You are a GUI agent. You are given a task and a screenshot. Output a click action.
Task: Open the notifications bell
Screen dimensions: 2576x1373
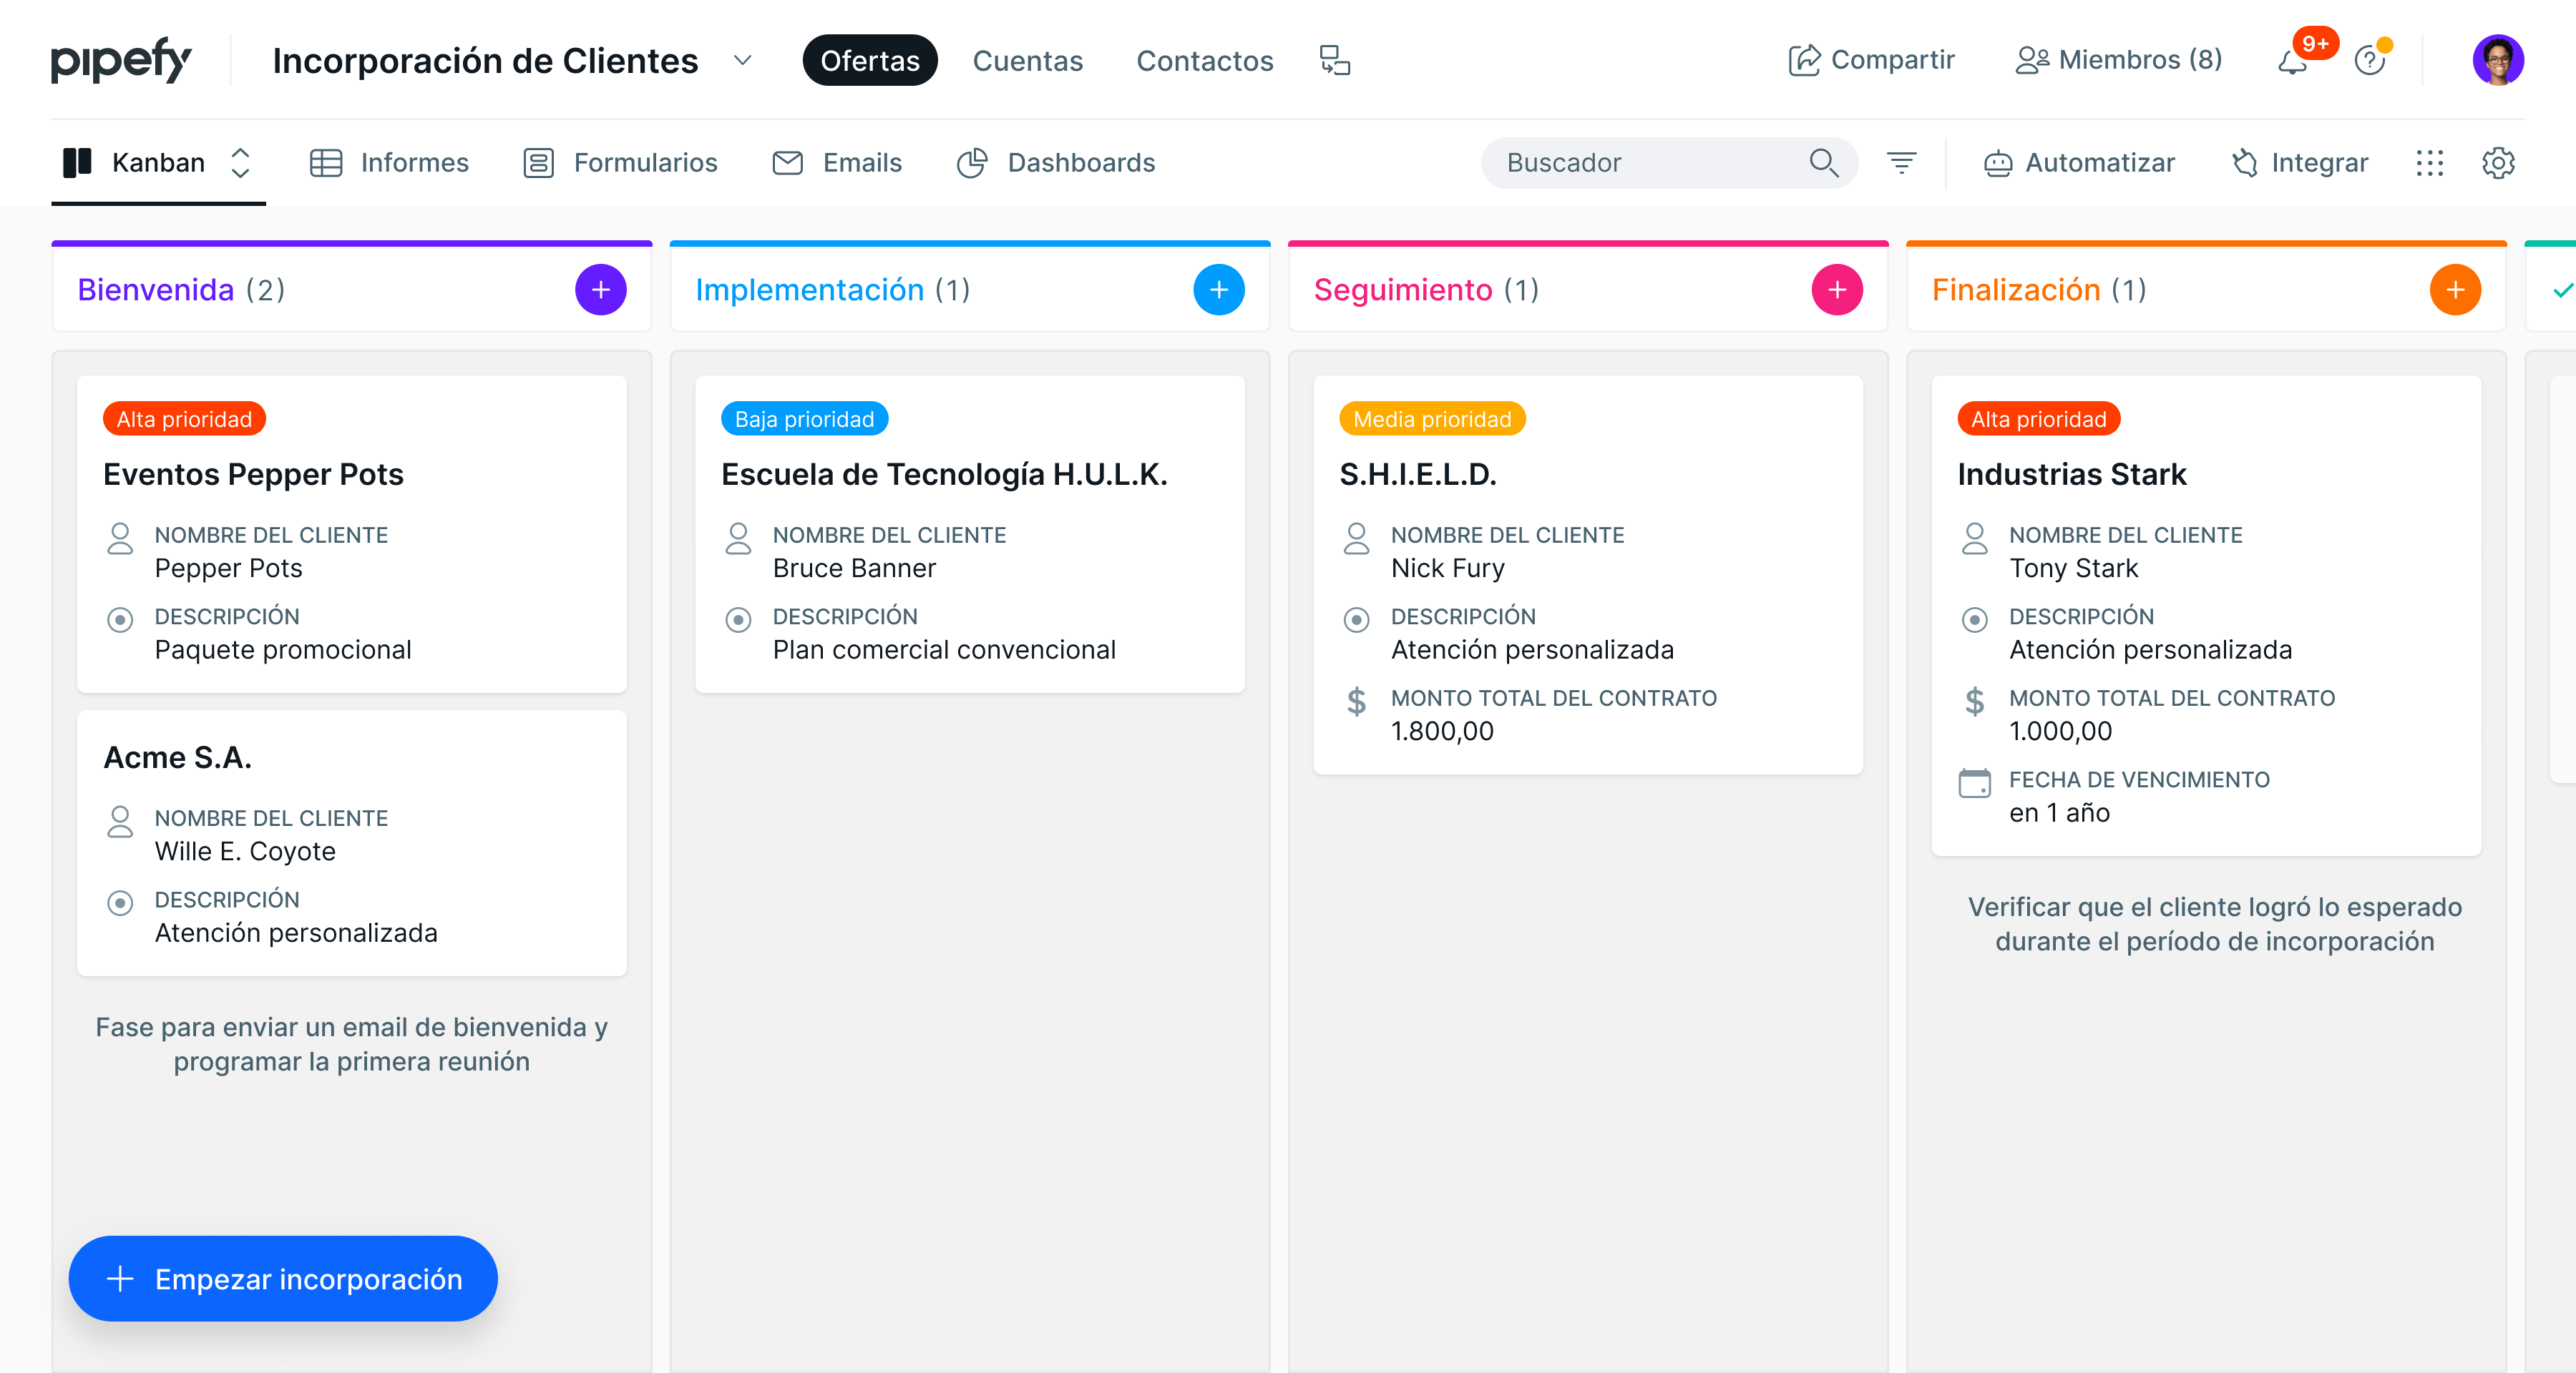tap(2292, 62)
